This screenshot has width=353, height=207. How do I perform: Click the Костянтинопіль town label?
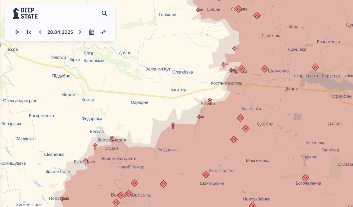[x=226, y=83]
